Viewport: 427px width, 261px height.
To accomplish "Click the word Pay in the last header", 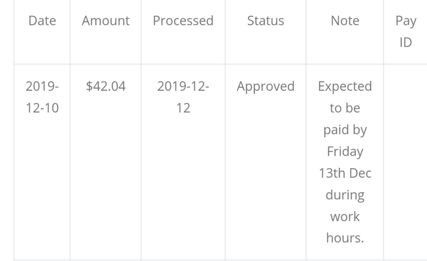I will point(406,21).
